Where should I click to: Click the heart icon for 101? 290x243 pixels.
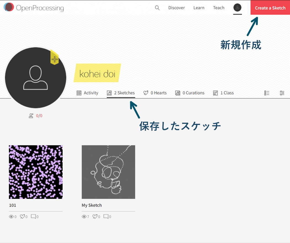pyautogui.click(x=22, y=216)
